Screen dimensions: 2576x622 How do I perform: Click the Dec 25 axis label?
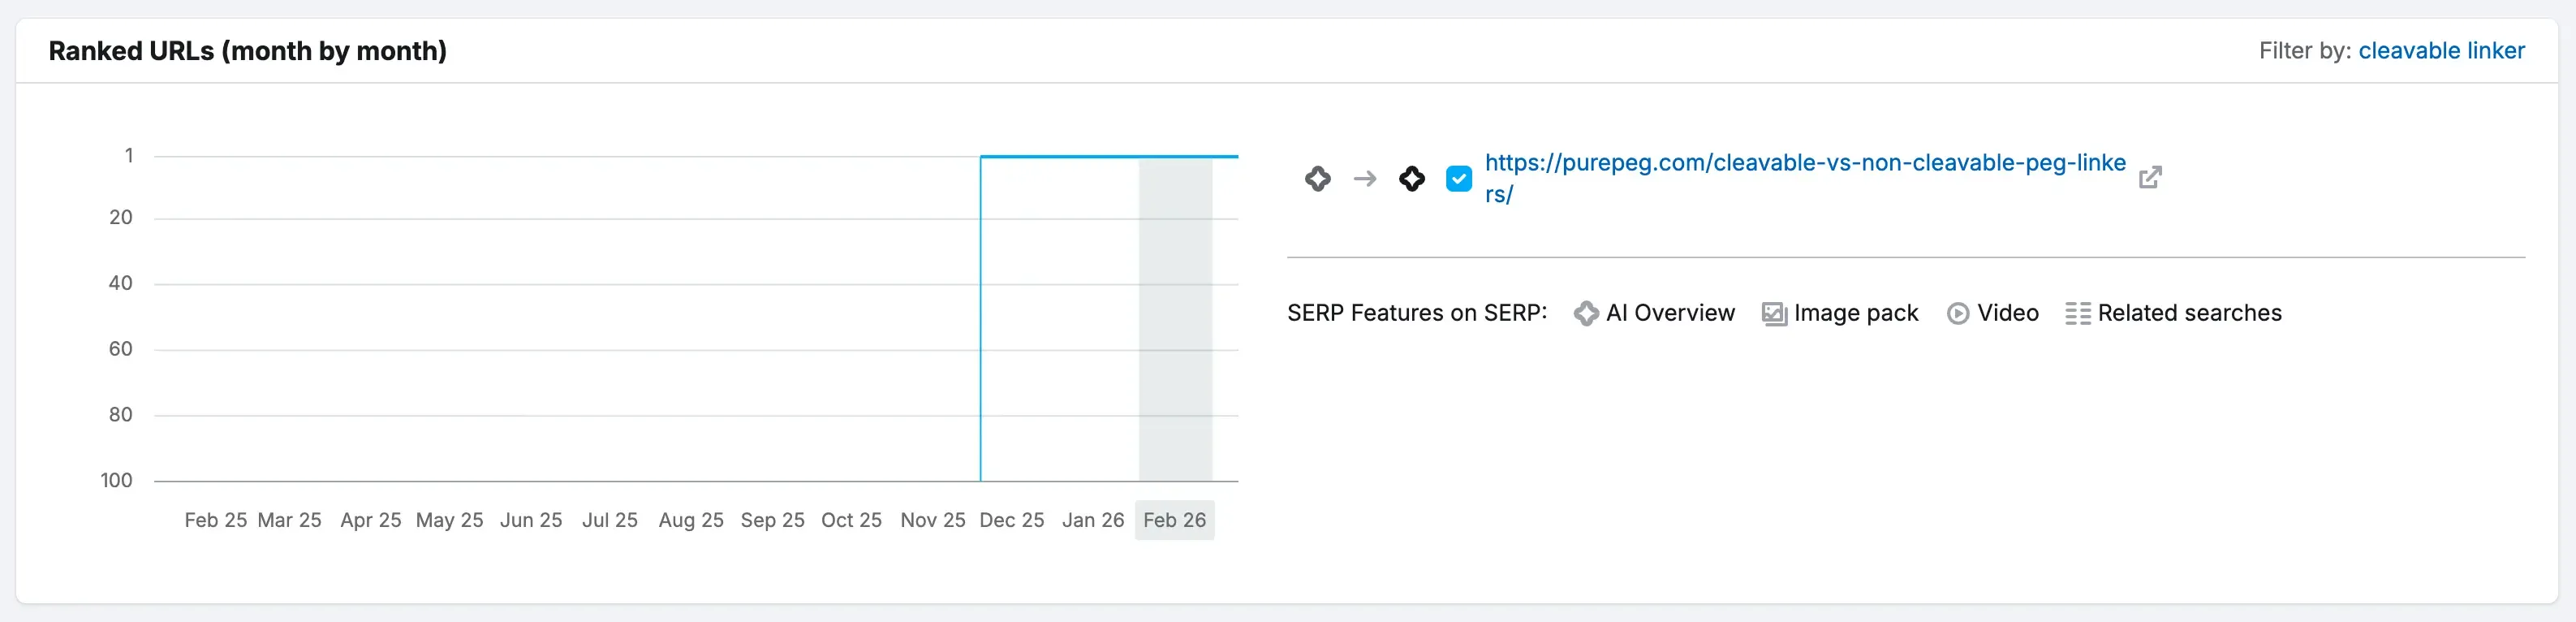click(x=1012, y=520)
